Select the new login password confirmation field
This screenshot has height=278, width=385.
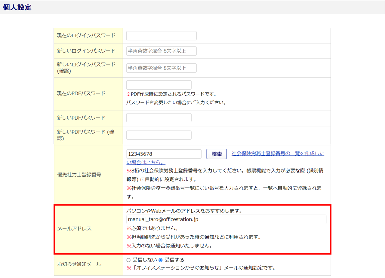(x=161, y=68)
